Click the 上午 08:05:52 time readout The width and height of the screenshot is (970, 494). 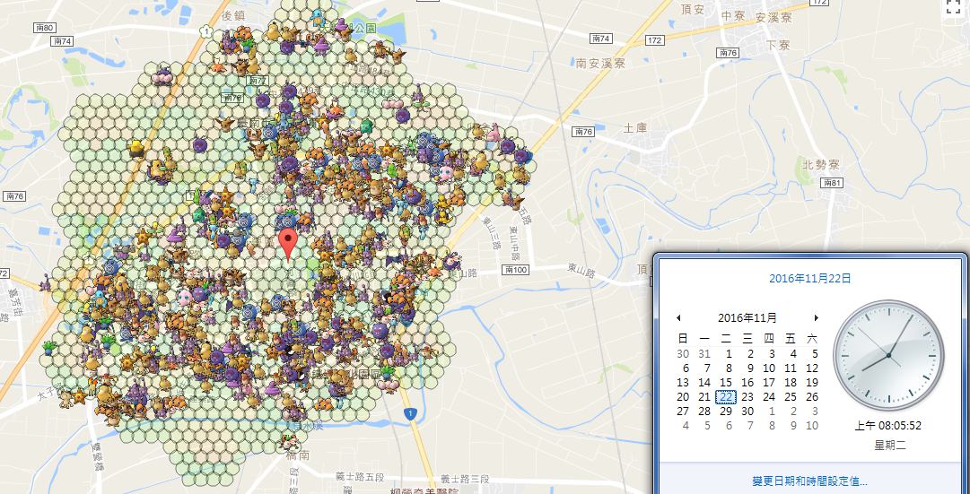point(888,426)
